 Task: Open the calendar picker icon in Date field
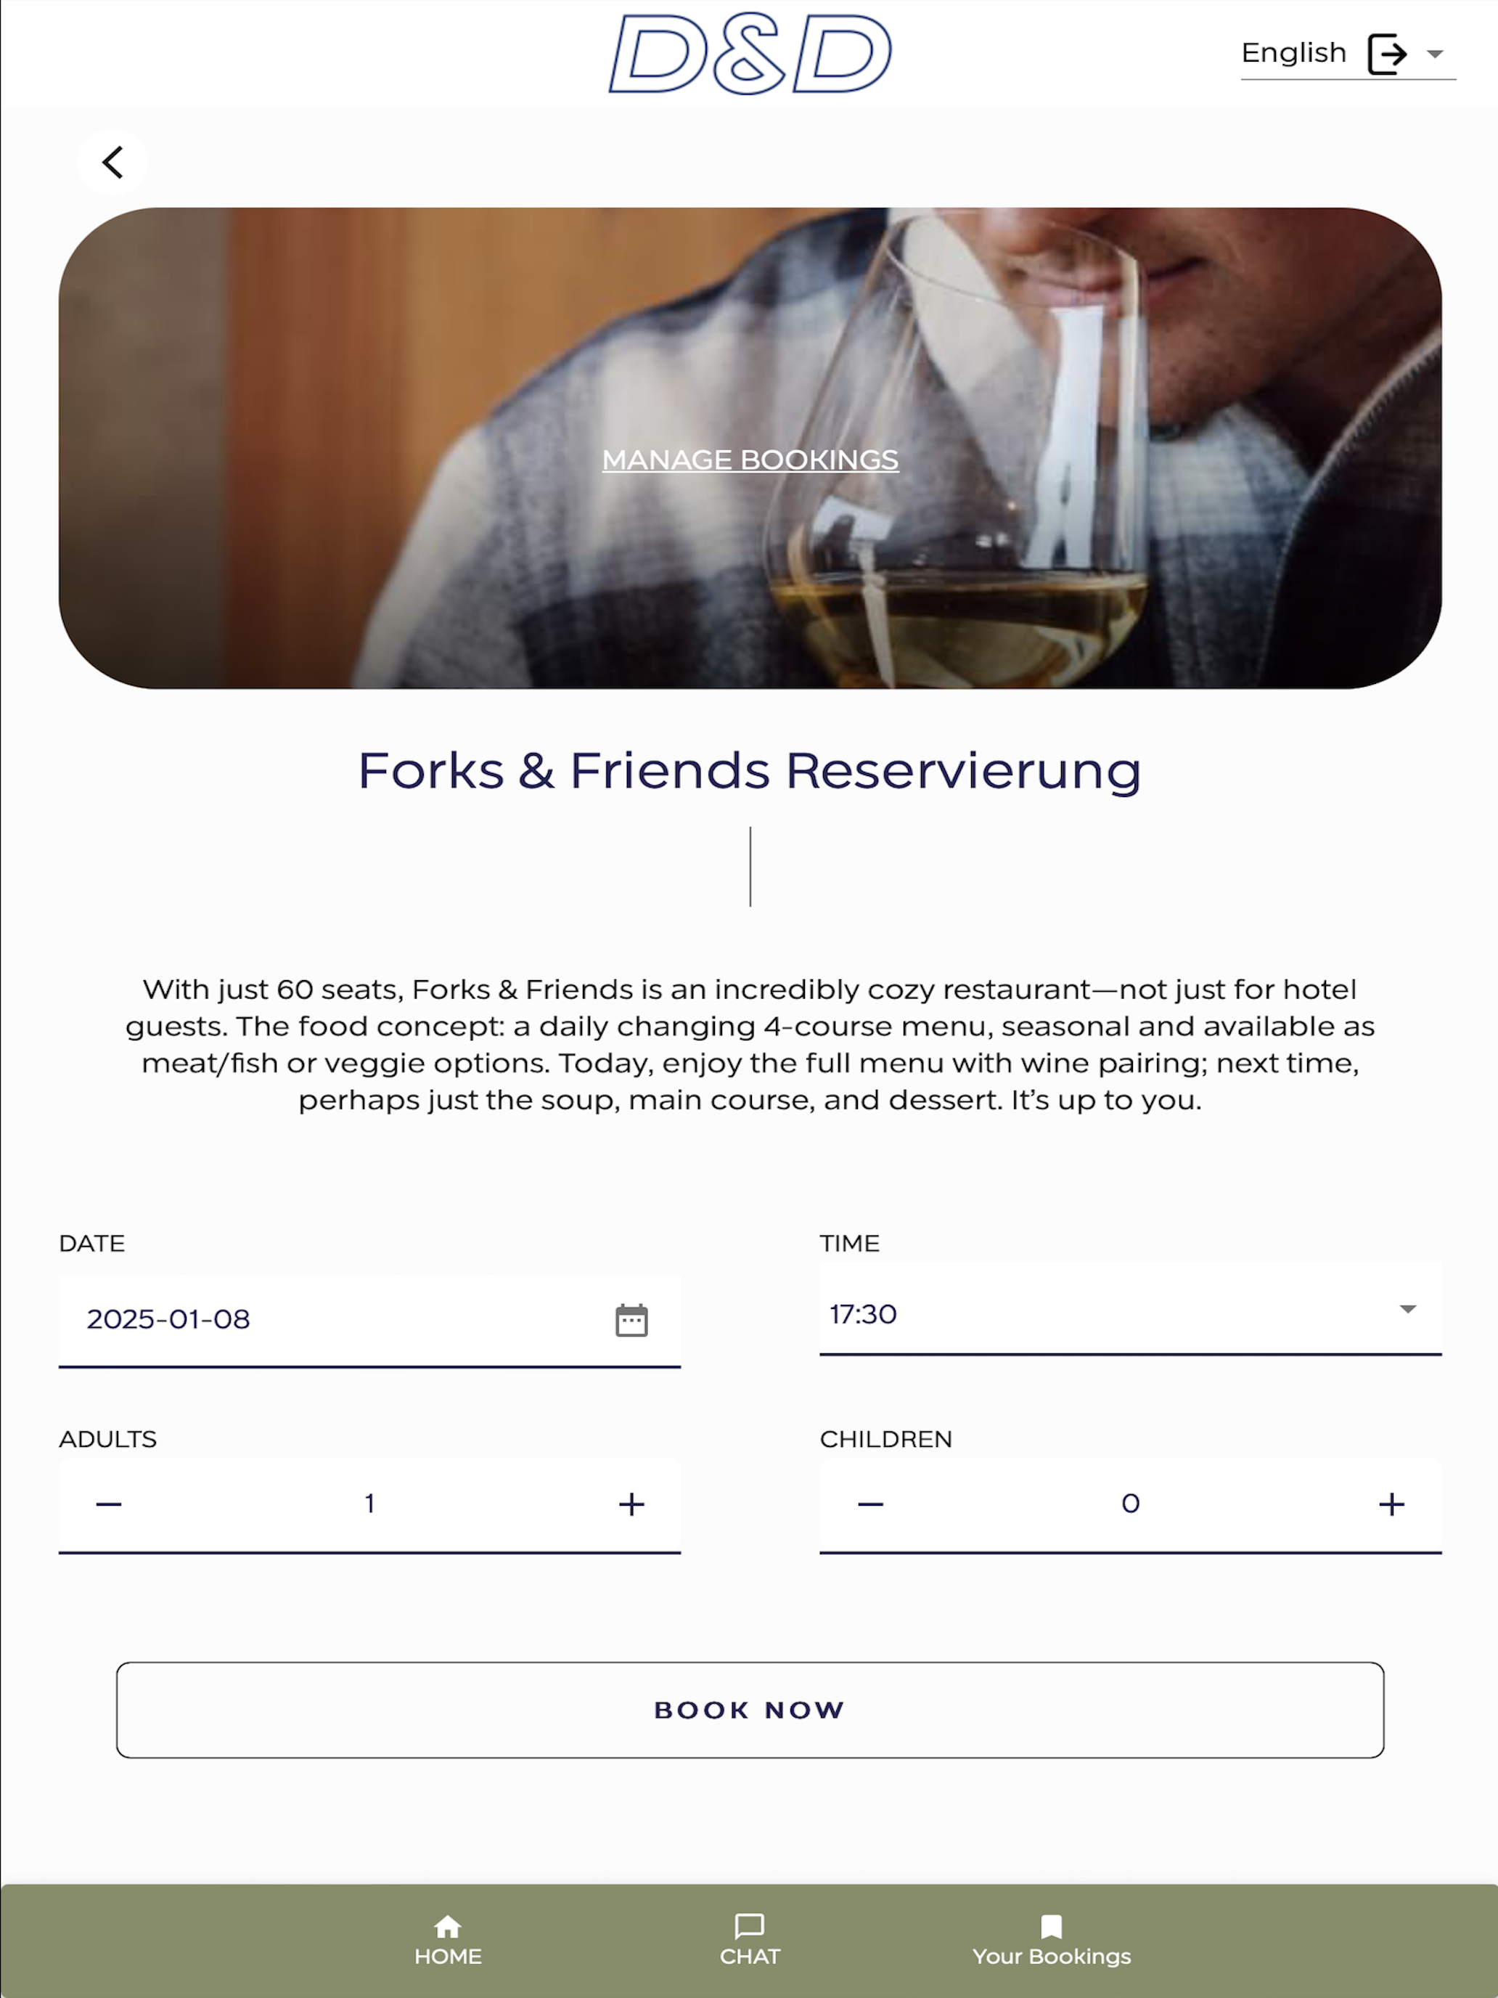tap(631, 1320)
